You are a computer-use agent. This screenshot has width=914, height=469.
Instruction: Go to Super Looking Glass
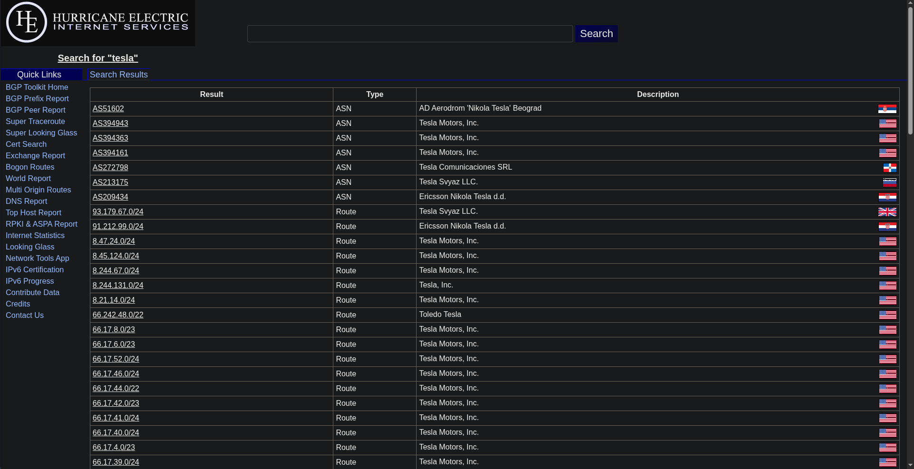[41, 133]
